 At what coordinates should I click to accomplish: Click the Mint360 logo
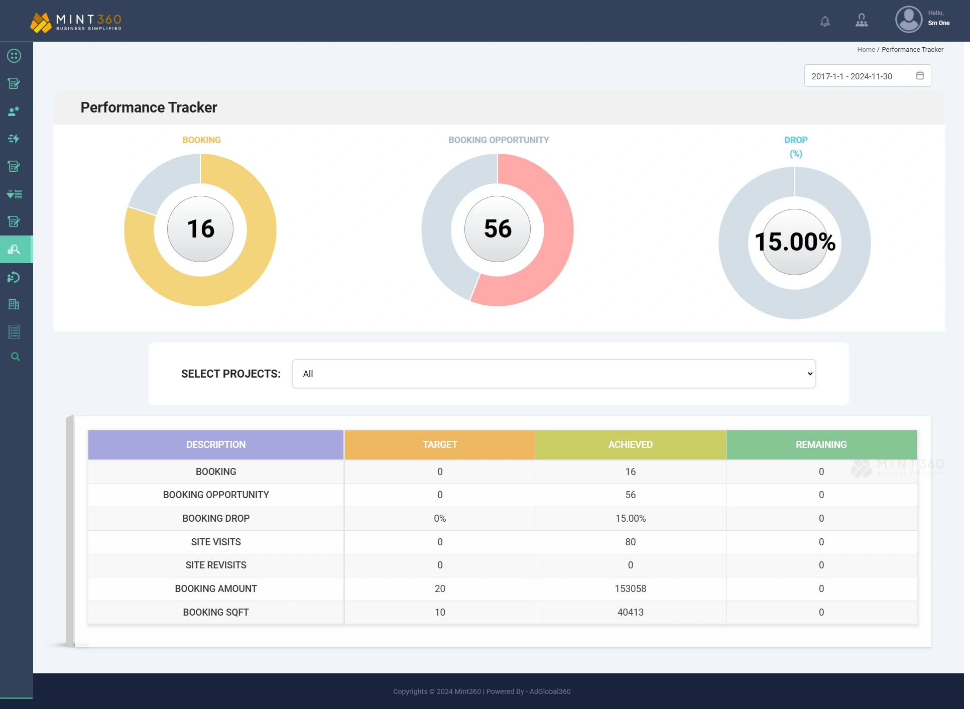[76, 22]
